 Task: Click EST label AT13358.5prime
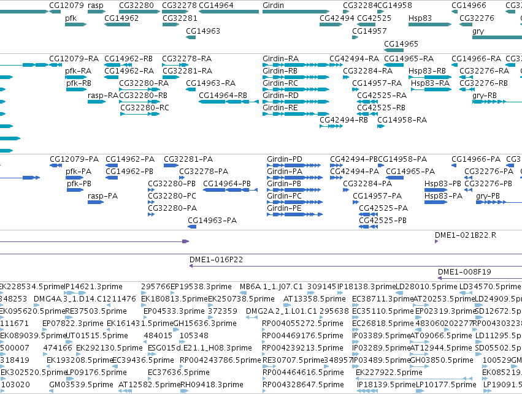click(x=315, y=299)
